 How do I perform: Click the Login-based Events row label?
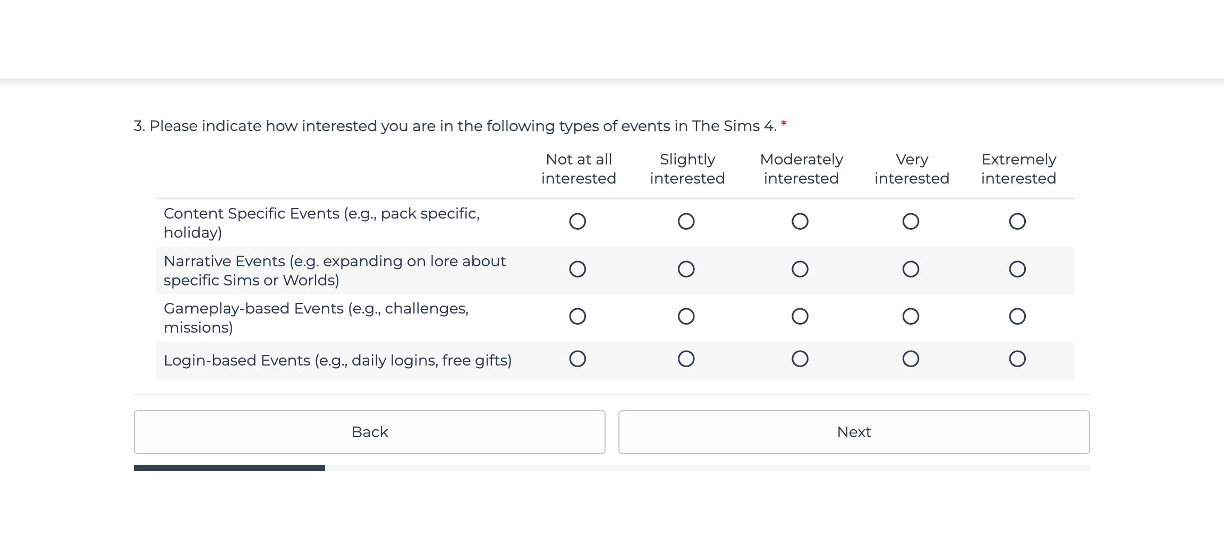click(338, 361)
